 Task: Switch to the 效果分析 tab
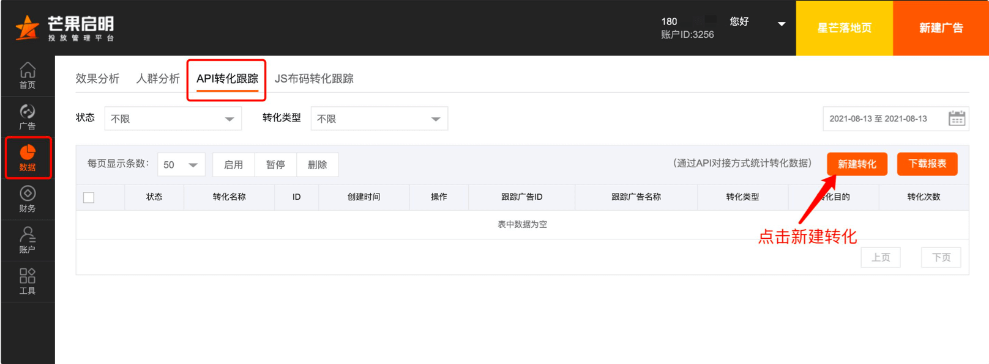97,79
